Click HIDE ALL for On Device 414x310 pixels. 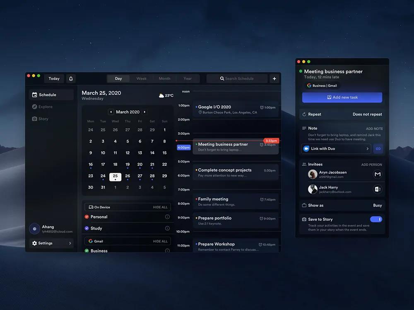(160, 207)
